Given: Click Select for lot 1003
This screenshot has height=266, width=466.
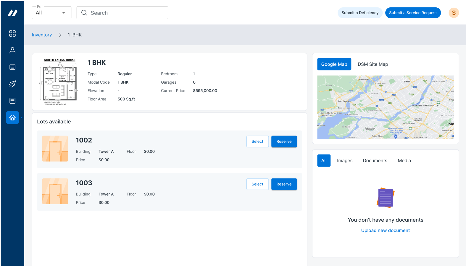Looking at the screenshot, I should click(x=257, y=184).
